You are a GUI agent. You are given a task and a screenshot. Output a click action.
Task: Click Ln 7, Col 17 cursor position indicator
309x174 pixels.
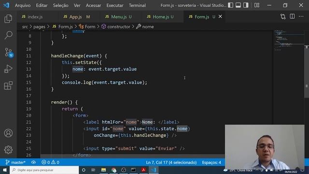pyautogui.click(x=171, y=162)
